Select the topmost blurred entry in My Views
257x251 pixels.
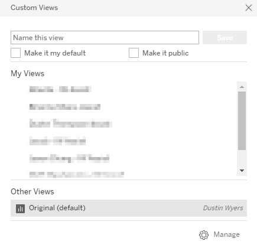[x=60, y=89]
